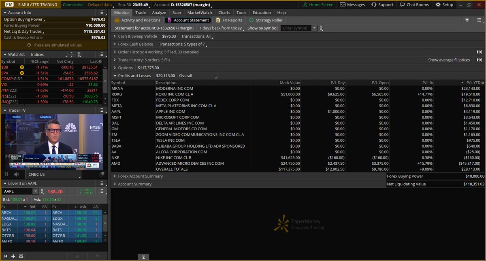Expand Cash & Sweep Vehicle section
The height and width of the screenshot is (261, 486).
click(115, 36)
